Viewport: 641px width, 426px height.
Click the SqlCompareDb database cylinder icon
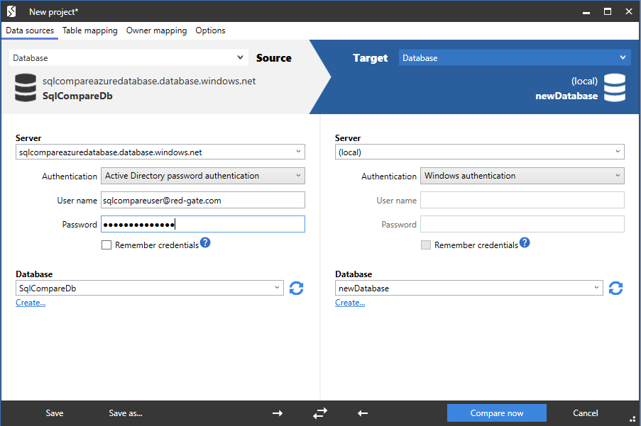pos(25,88)
